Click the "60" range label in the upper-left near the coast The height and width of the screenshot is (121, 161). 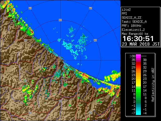pos(30,8)
